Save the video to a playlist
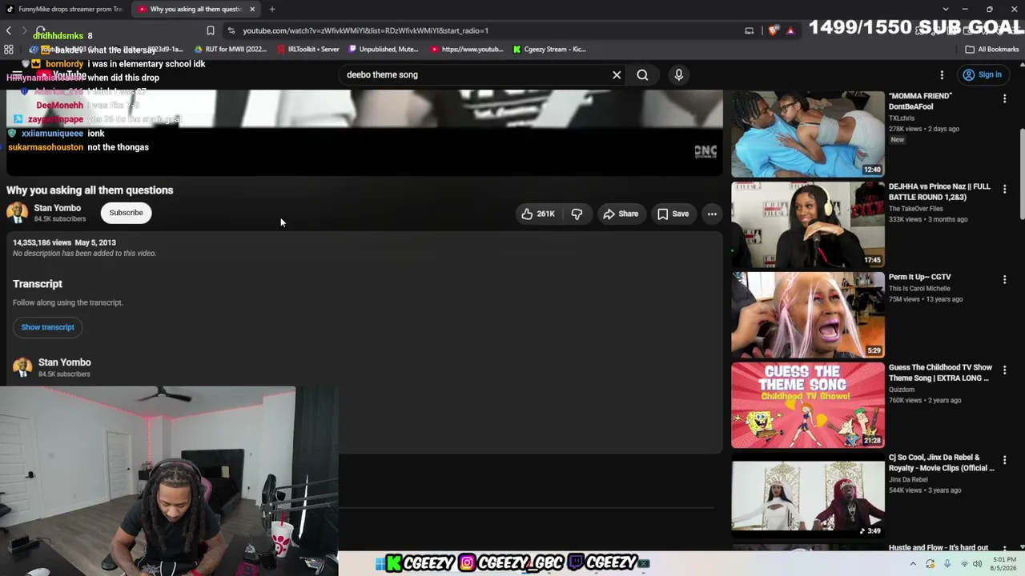This screenshot has height=576, width=1025. tap(673, 214)
